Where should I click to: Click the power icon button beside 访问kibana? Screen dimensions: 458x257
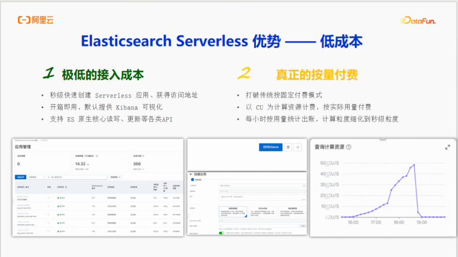click(298, 147)
